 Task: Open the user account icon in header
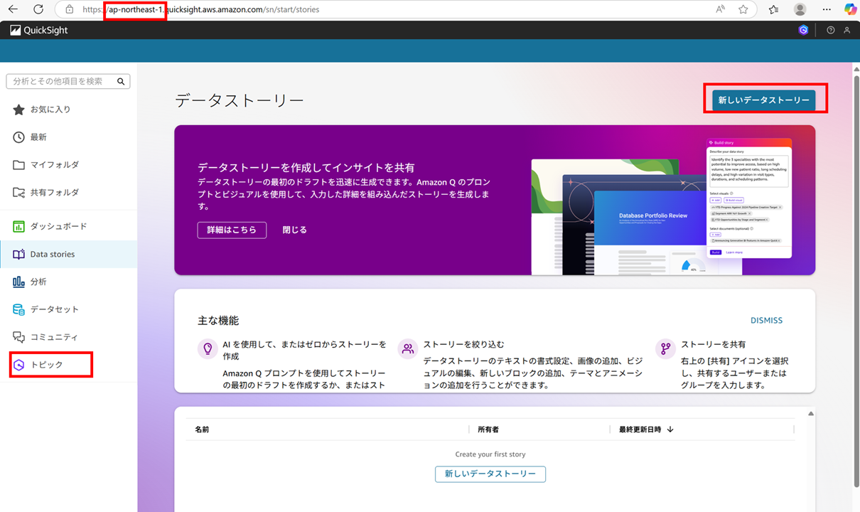click(x=846, y=31)
